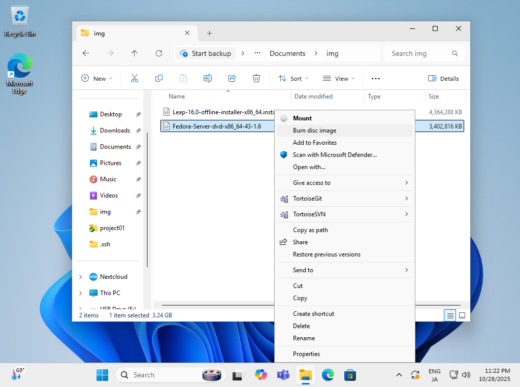Open Microsoft Store from the taskbar
This screenshot has height=387, width=520.
pos(350,375)
